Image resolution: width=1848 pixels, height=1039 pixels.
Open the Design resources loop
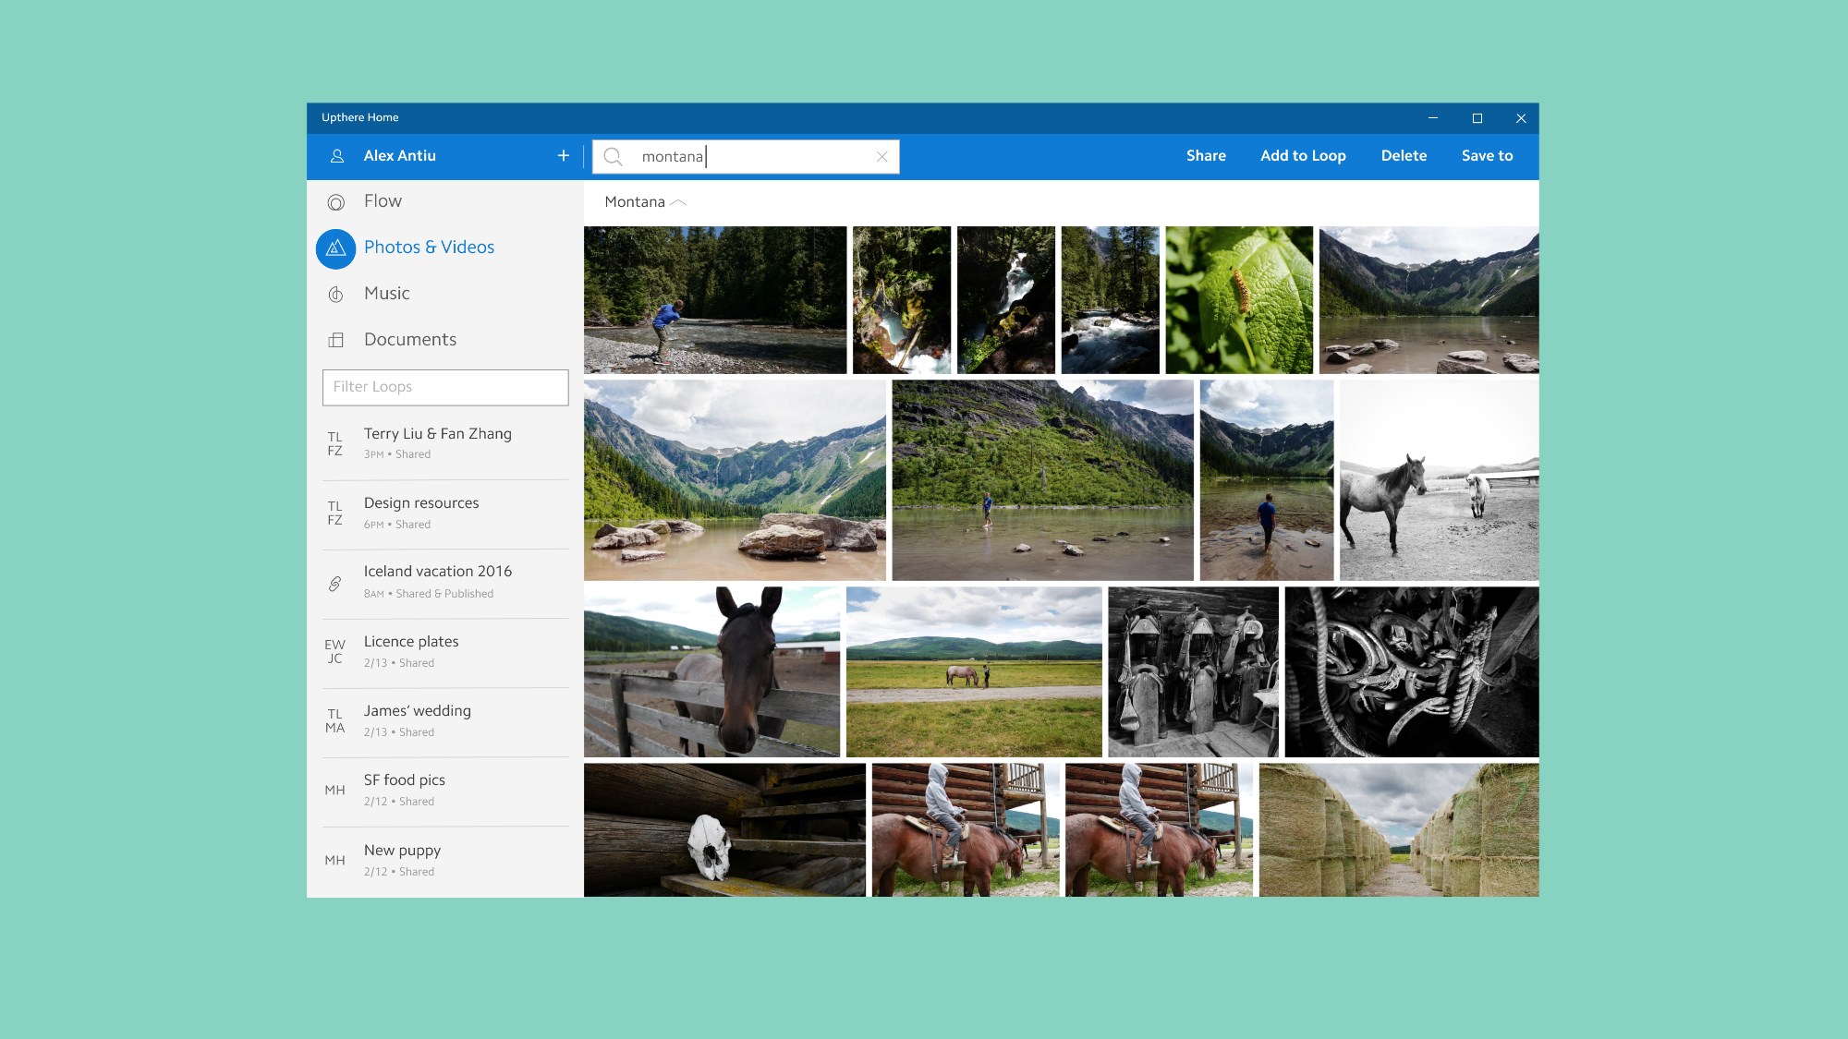(x=421, y=503)
